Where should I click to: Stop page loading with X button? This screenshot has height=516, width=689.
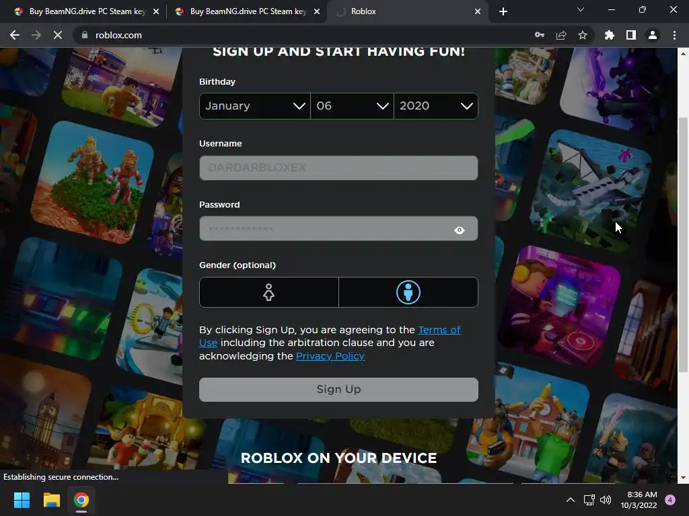58,35
